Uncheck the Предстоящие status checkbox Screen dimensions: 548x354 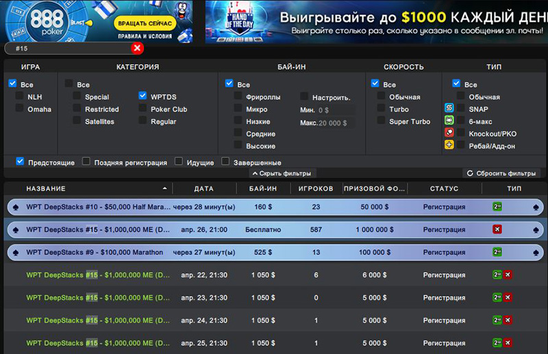pyautogui.click(x=20, y=161)
